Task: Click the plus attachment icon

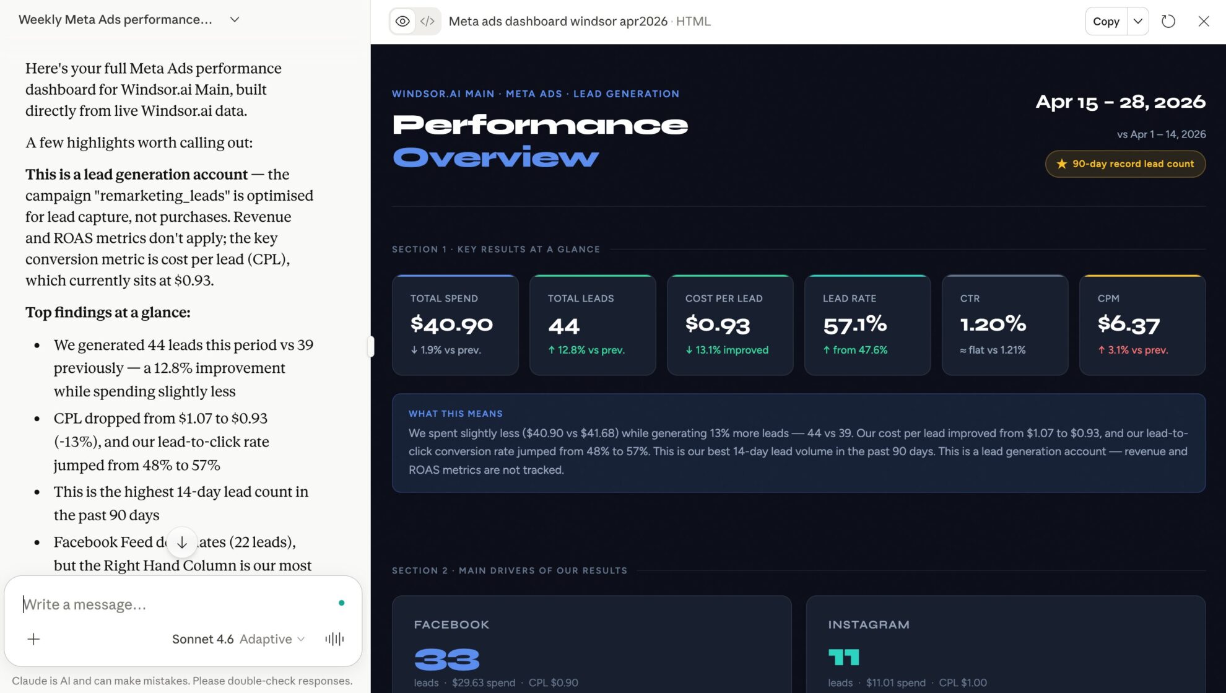Action: coord(33,639)
